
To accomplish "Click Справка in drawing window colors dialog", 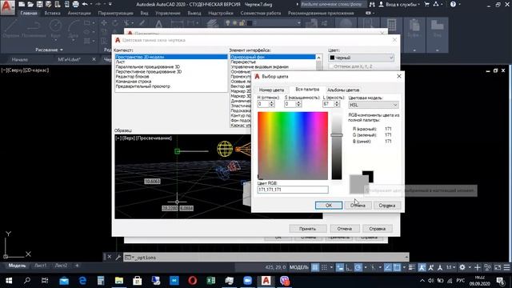I will [x=377, y=229].
